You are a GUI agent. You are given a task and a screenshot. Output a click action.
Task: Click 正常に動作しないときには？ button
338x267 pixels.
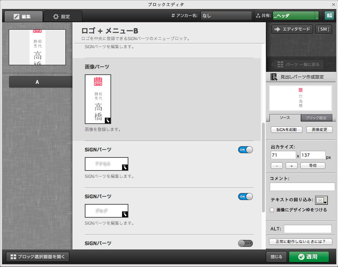pyautogui.click(x=300, y=241)
